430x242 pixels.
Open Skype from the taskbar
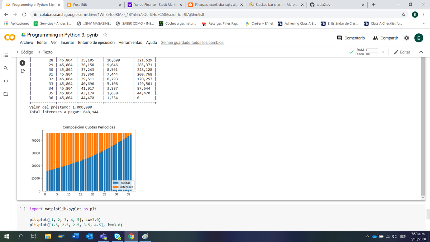coord(118,236)
